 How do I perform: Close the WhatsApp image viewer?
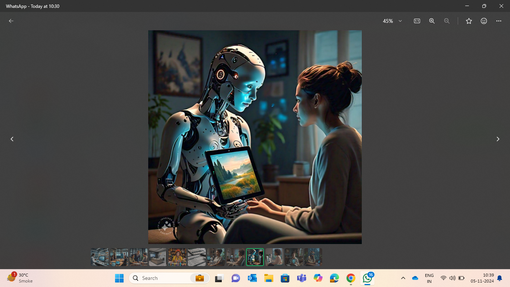tap(501, 6)
